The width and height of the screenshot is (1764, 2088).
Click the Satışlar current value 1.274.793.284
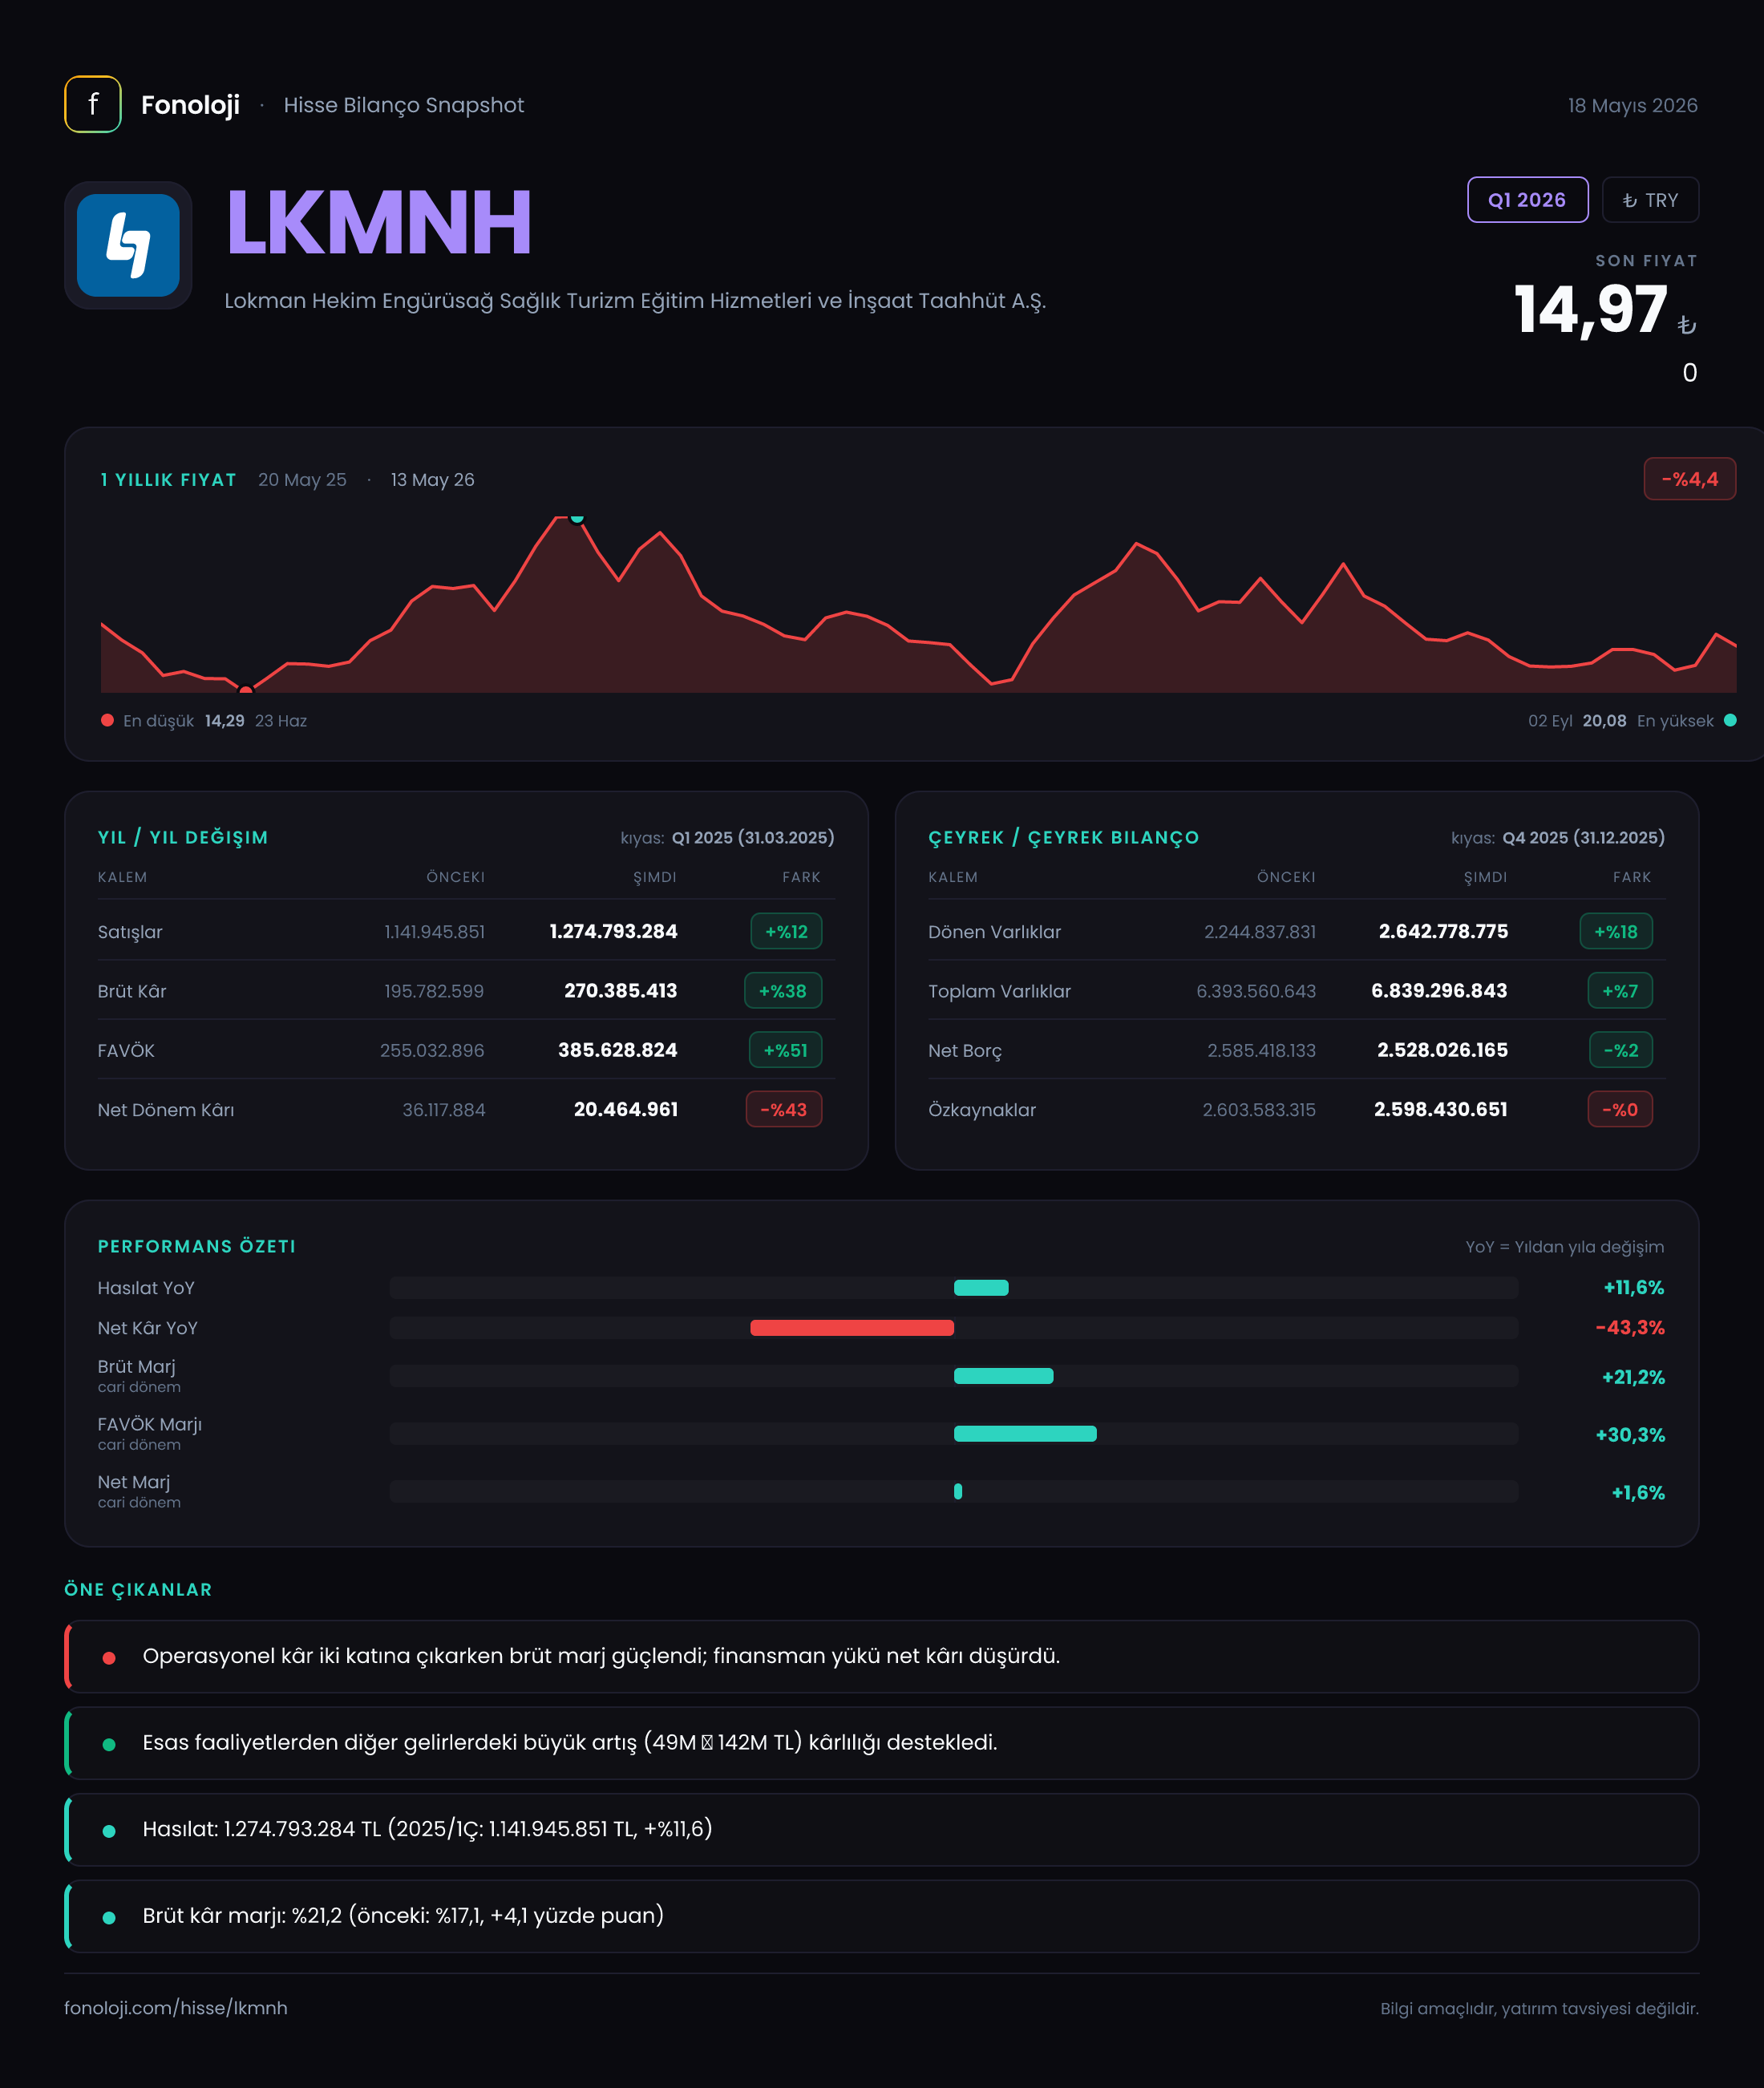pos(613,931)
